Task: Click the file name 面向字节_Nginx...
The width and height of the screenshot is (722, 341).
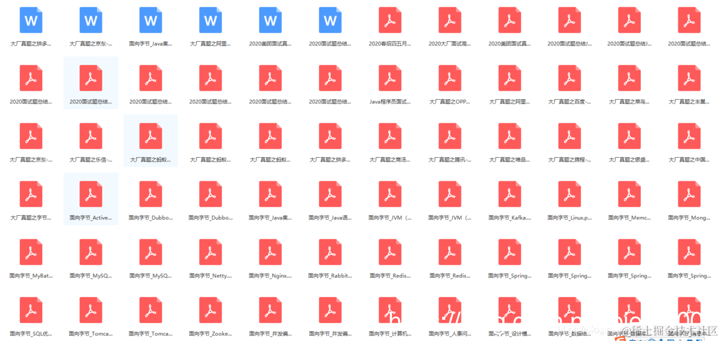Action: (x=270, y=276)
